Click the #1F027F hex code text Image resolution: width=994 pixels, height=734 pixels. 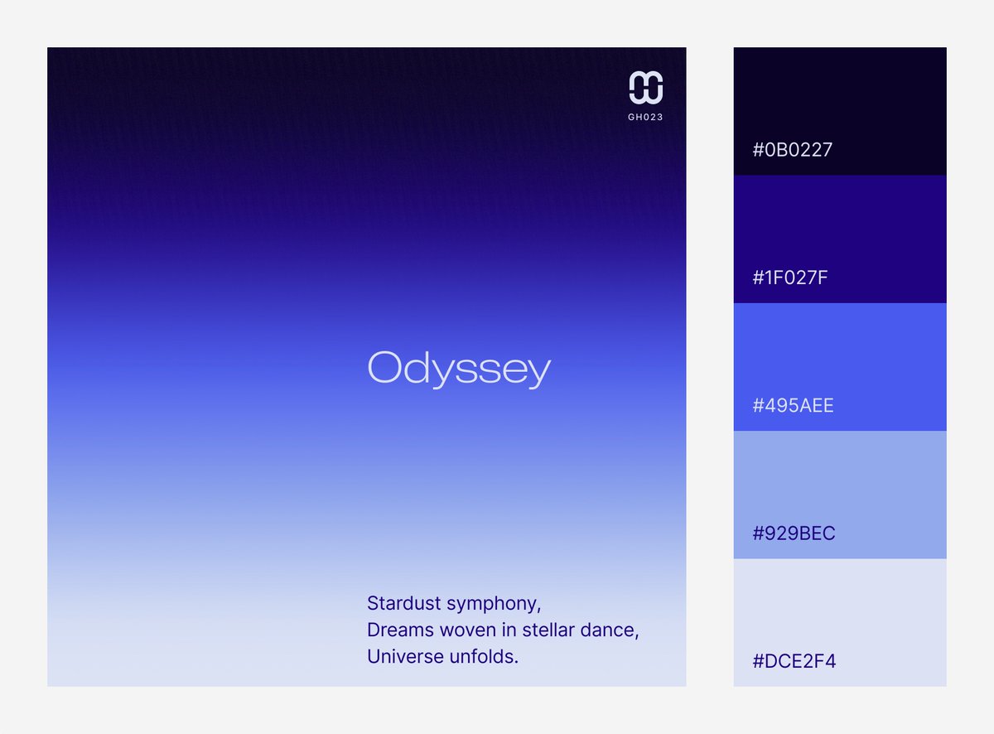coord(789,278)
